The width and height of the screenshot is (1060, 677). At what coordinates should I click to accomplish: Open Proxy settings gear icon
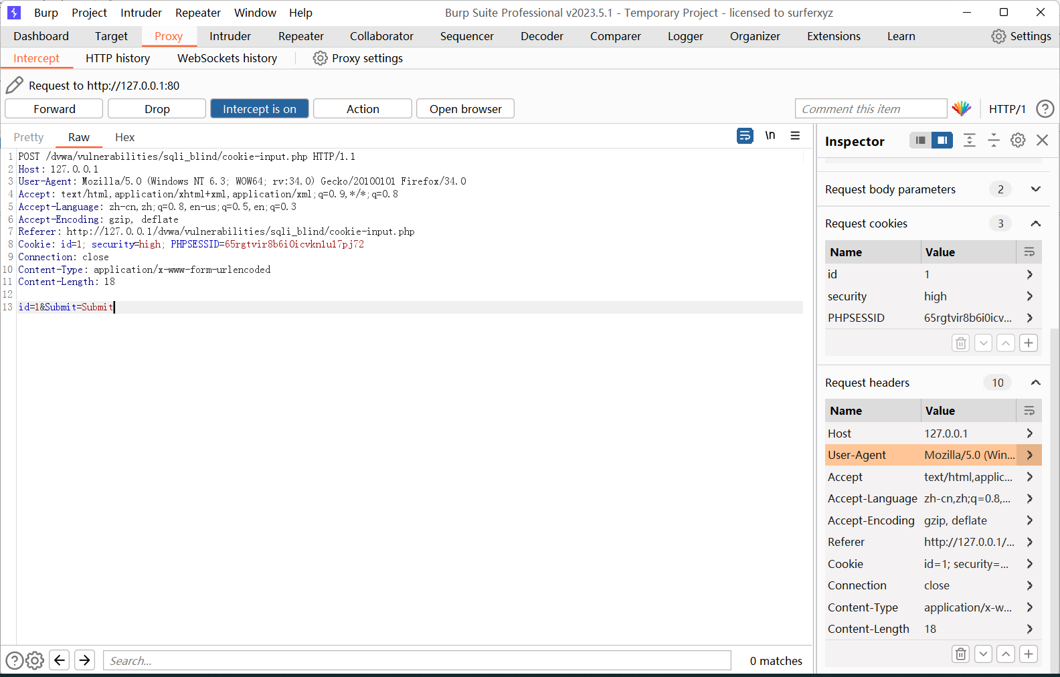coord(321,58)
